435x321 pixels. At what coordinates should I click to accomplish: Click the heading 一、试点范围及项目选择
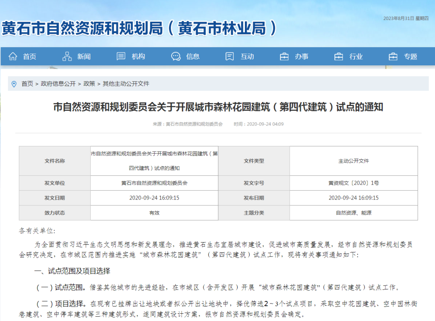(x=72, y=271)
